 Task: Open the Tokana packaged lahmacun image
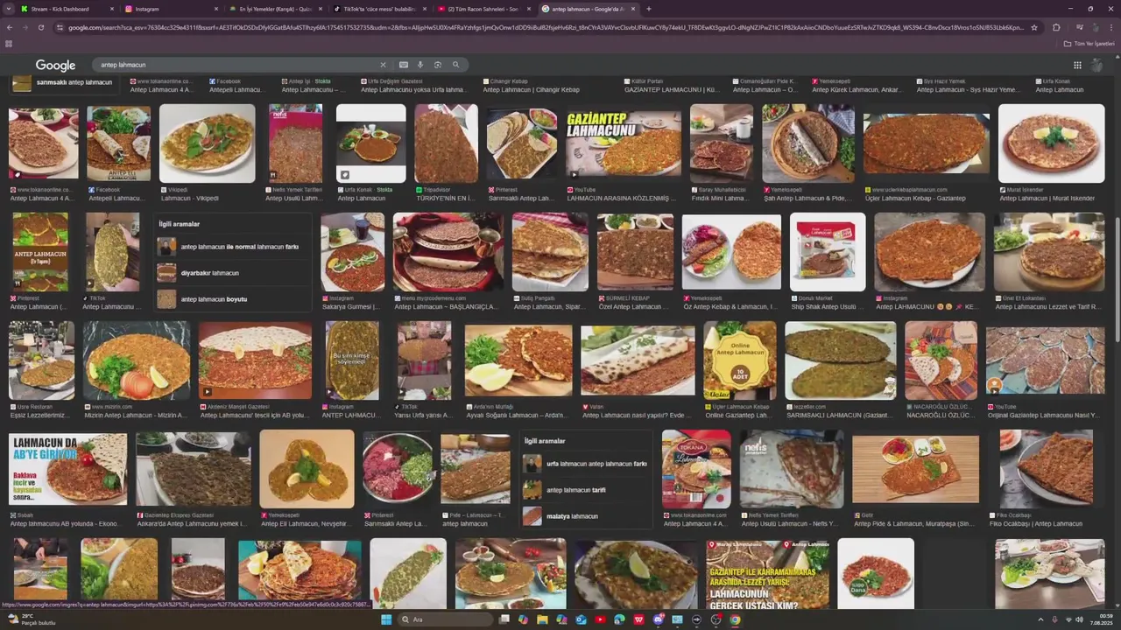[696, 469]
